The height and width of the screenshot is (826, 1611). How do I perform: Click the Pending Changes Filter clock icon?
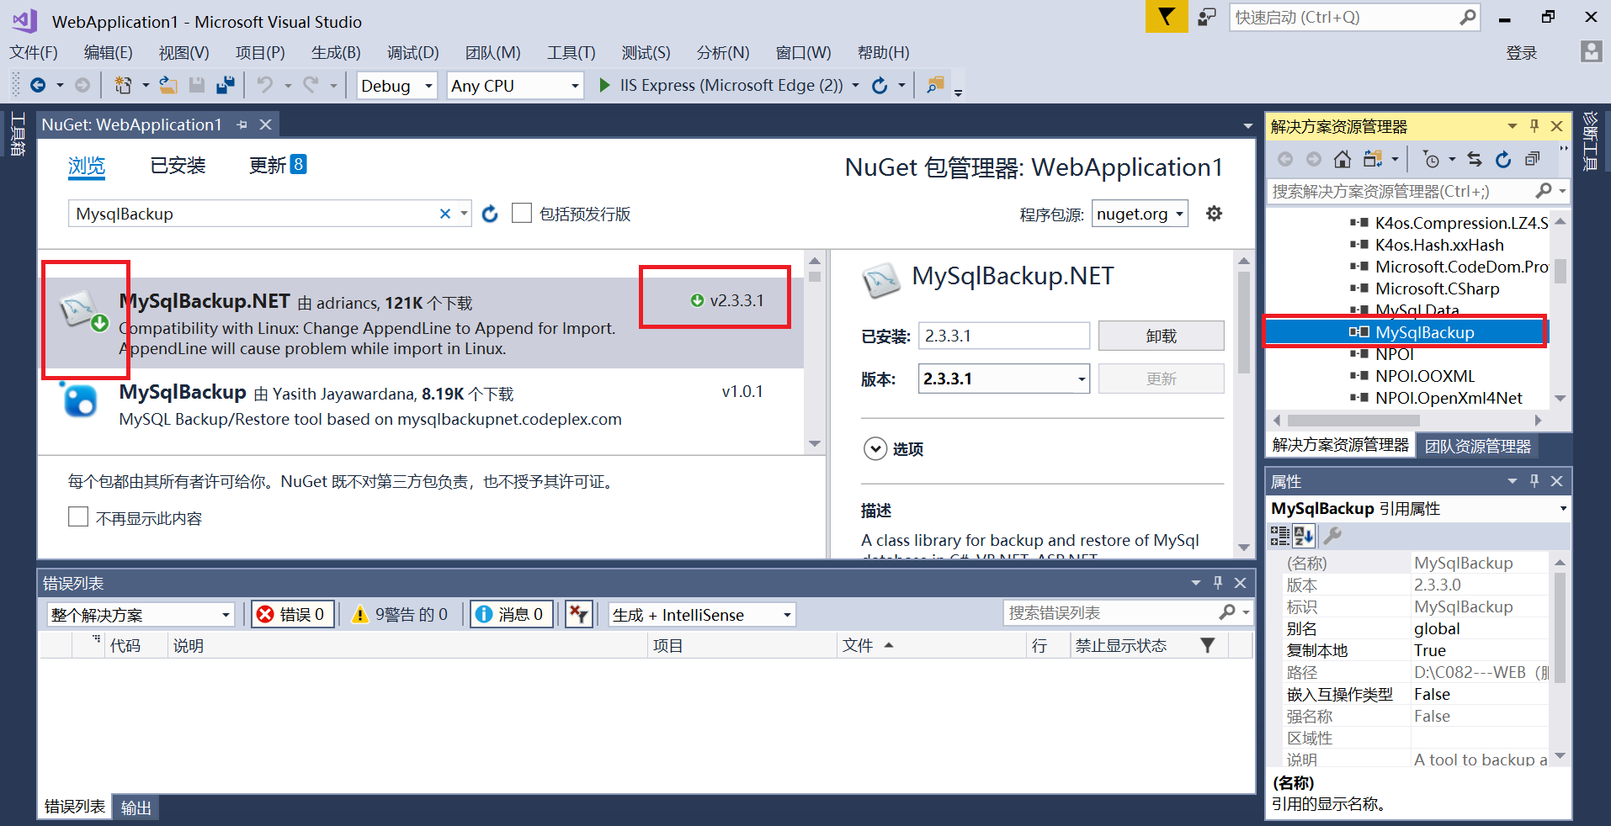tap(1431, 159)
